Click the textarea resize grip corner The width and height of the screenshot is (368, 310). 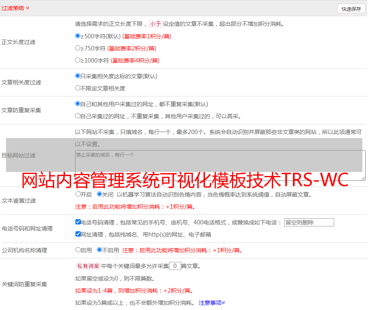[x=363, y=178]
